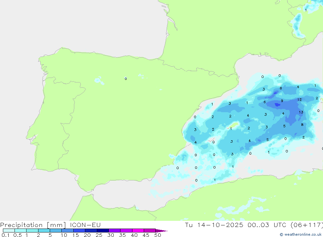
Task: Pick the legend swatch between 20 and 25
Action: click(x=91, y=231)
